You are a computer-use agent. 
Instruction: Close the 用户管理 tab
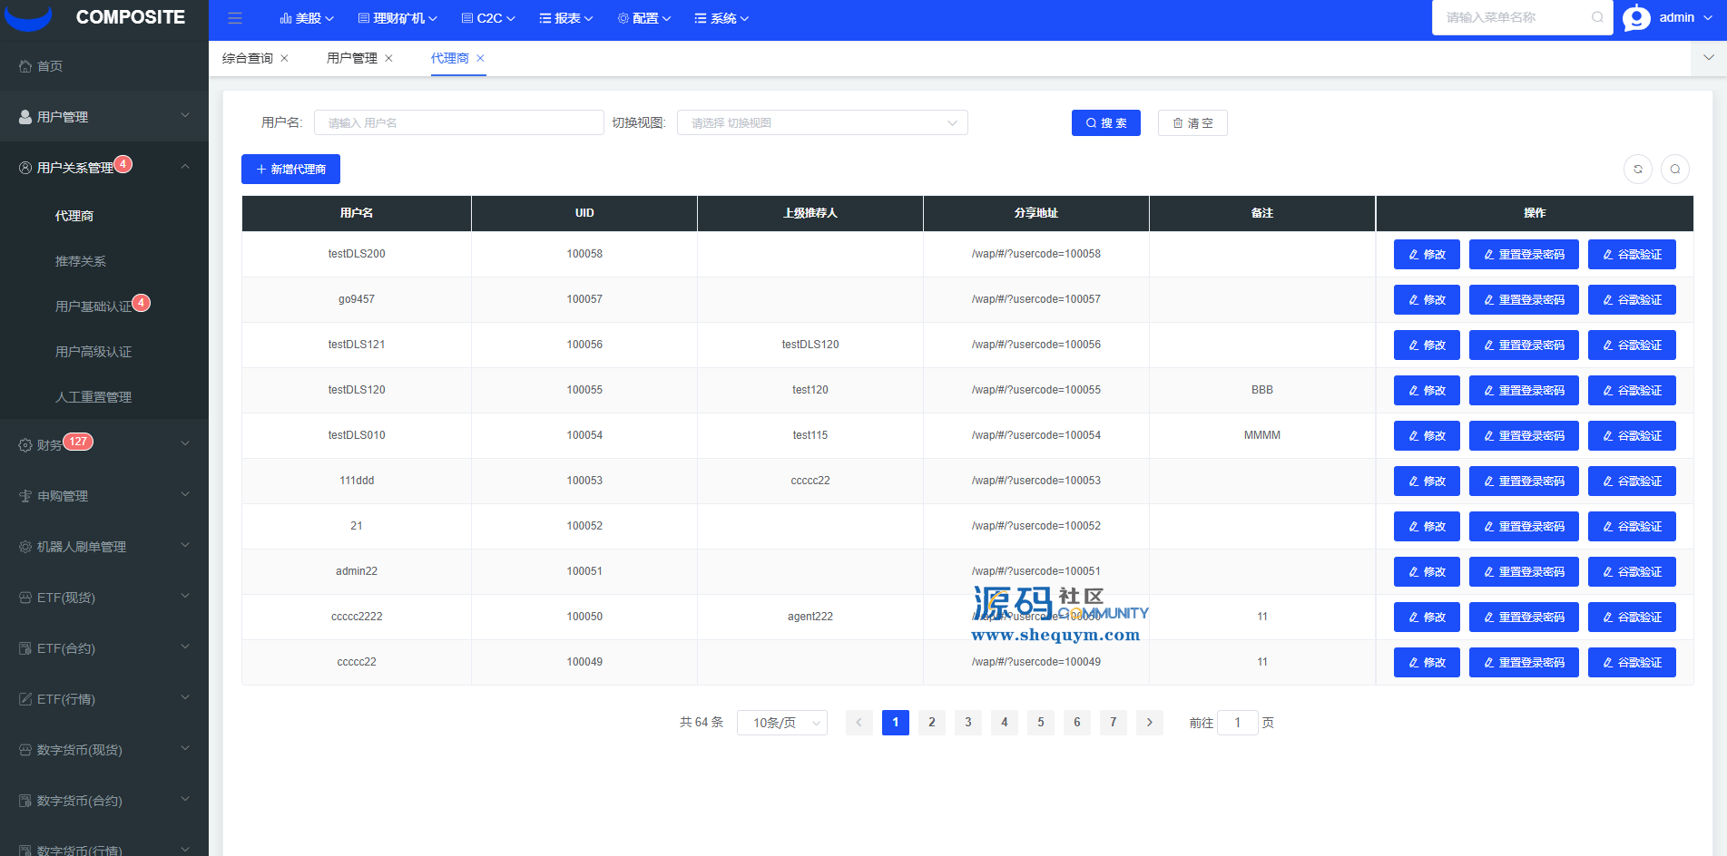coord(388,58)
